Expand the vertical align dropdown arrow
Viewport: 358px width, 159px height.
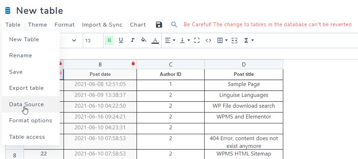[188, 40]
